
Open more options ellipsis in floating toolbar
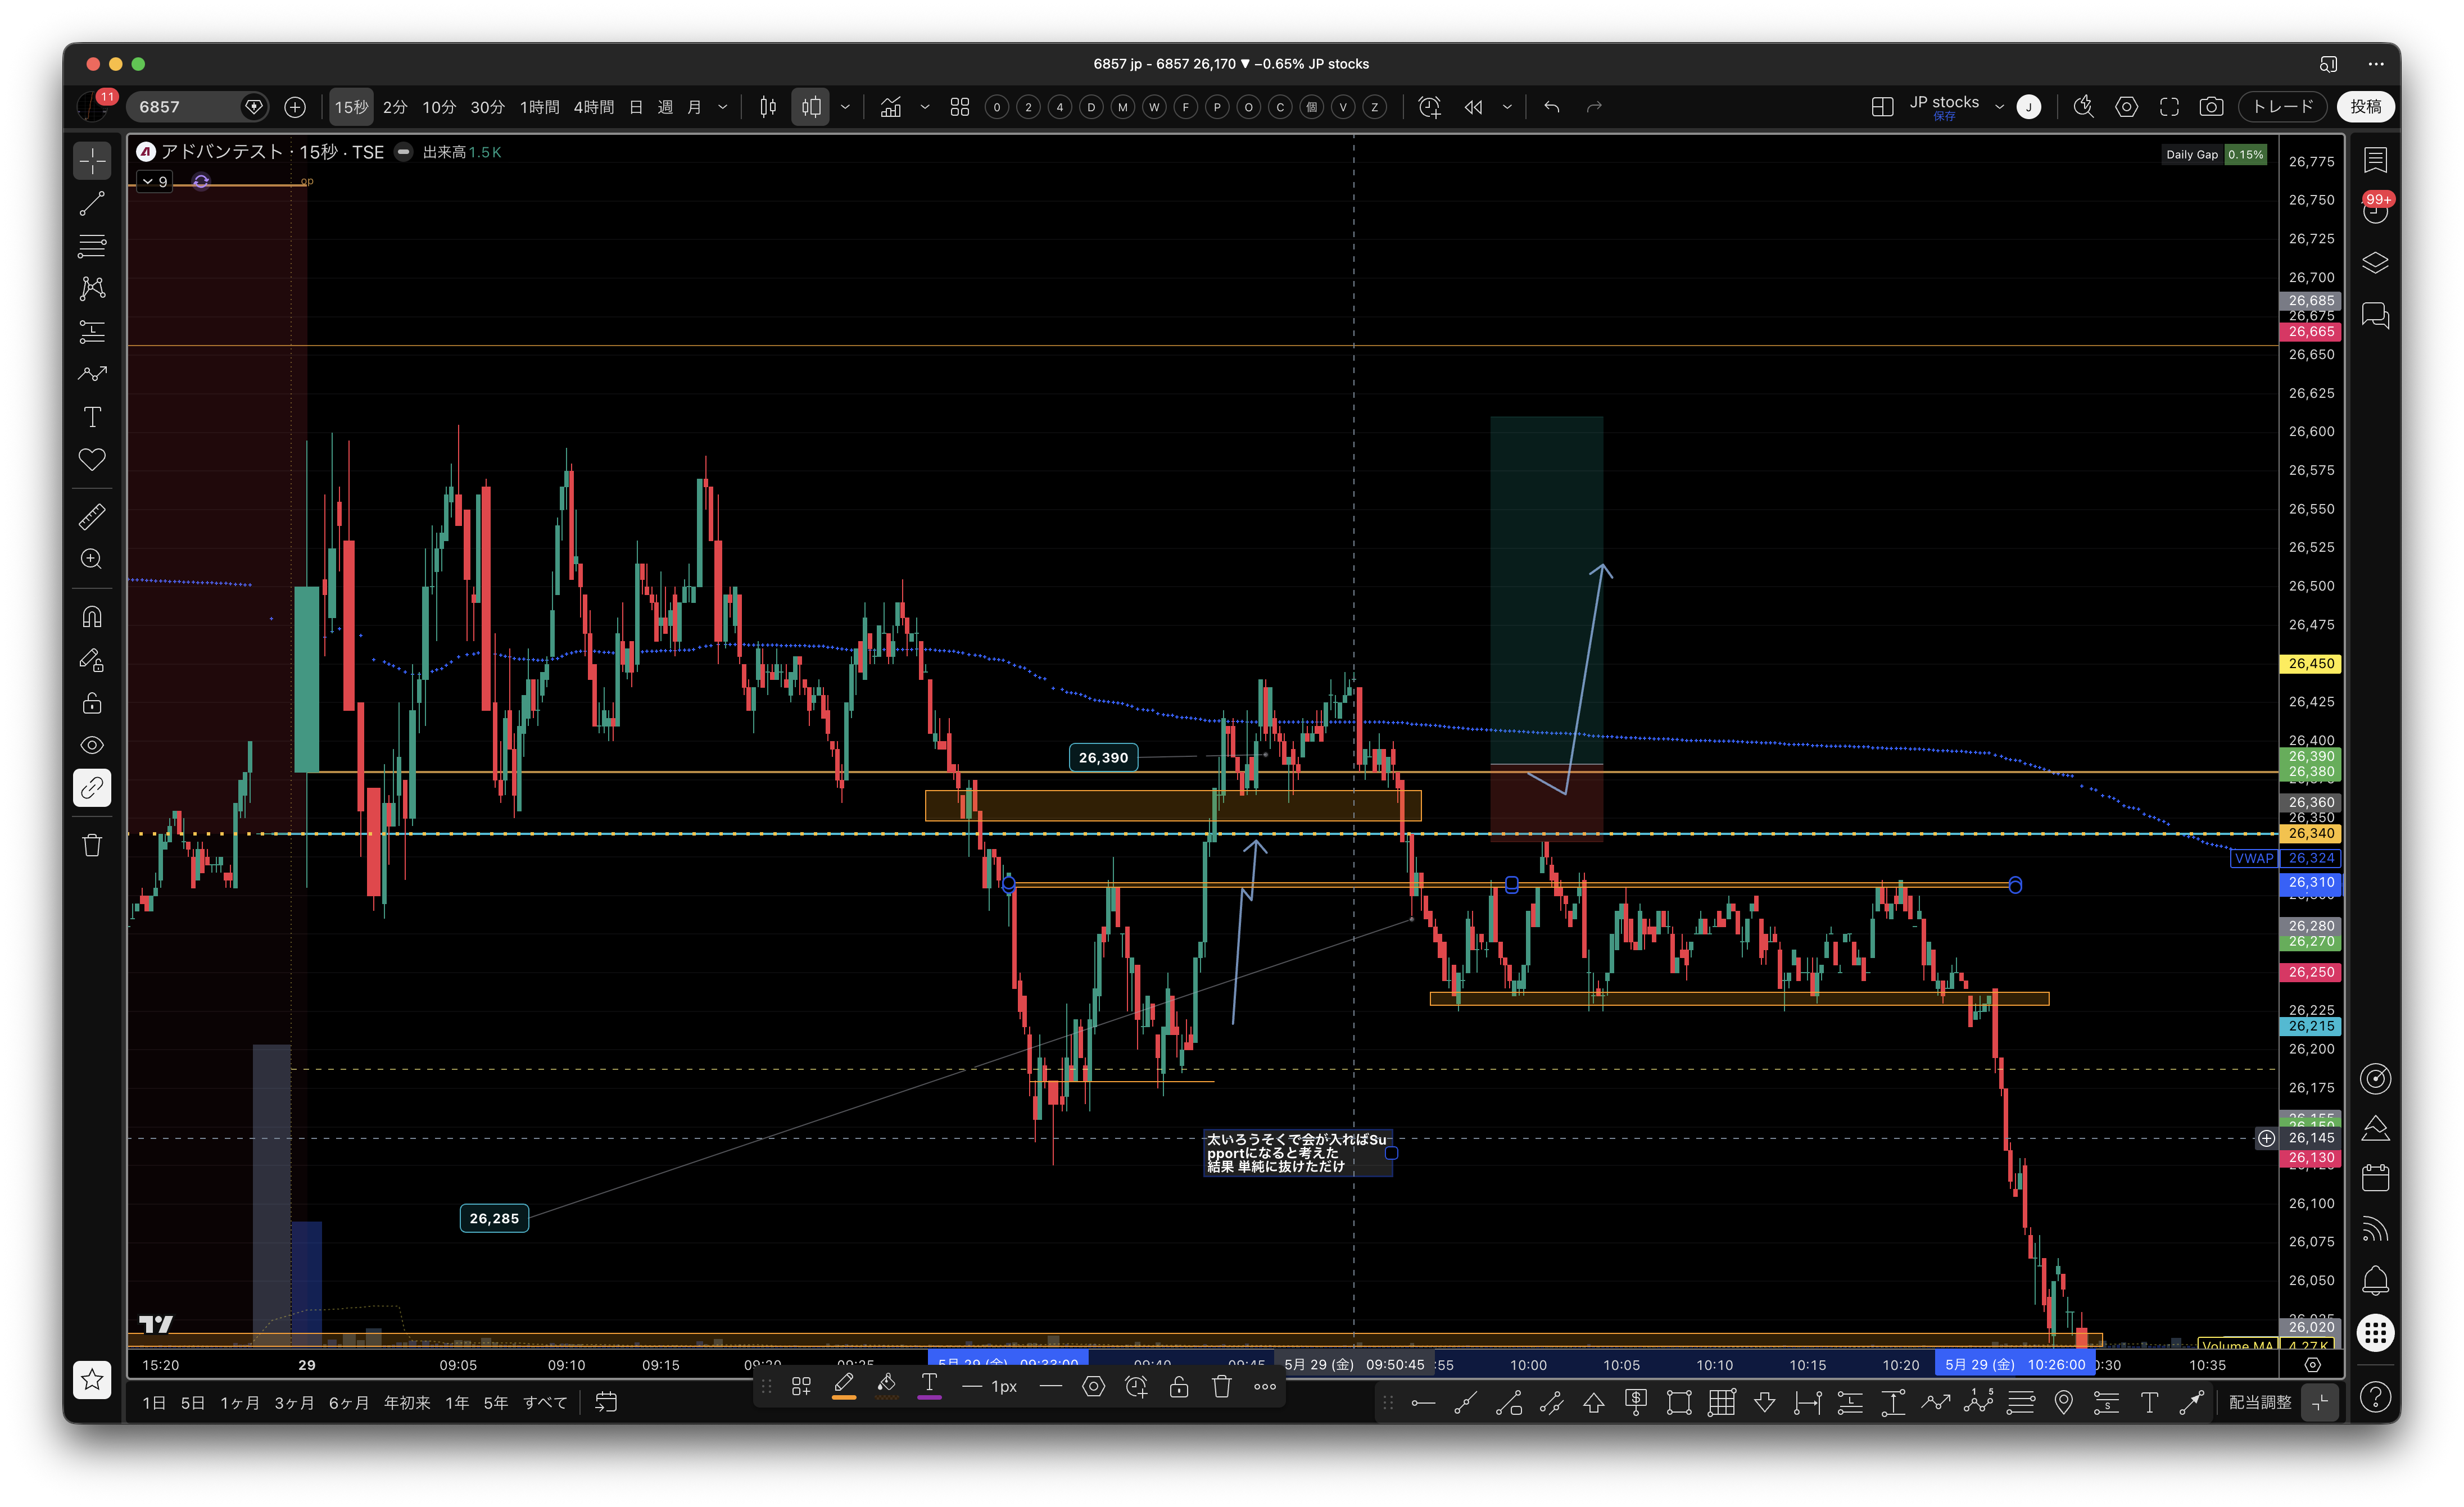1265,1387
